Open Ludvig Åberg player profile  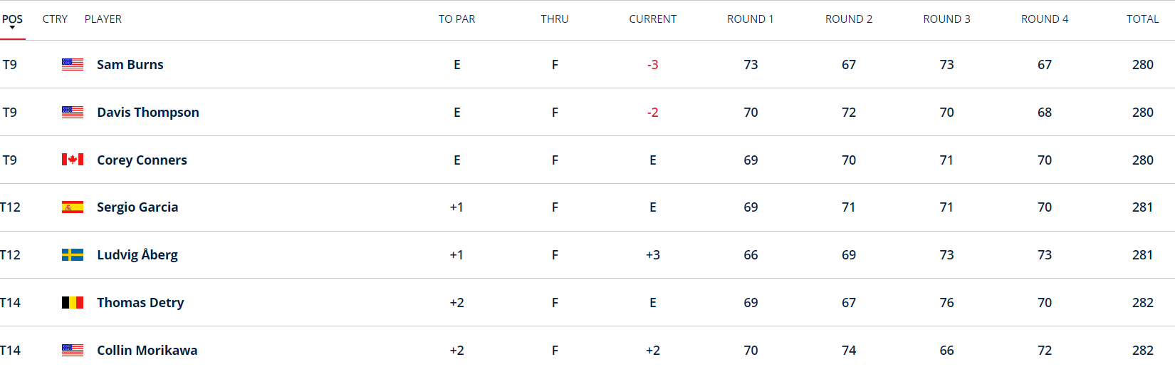point(137,255)
